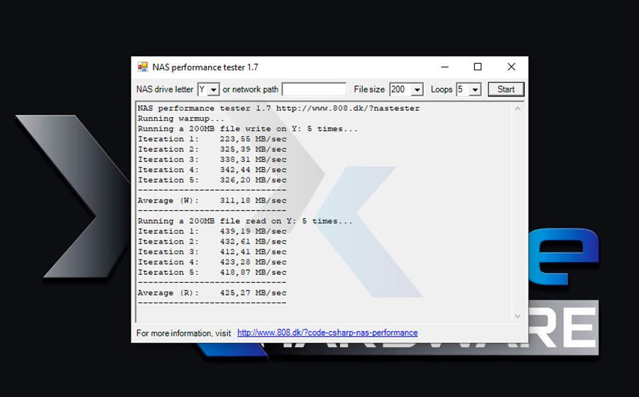Click the results scrollbar down arrow

[x=518, y=316]
